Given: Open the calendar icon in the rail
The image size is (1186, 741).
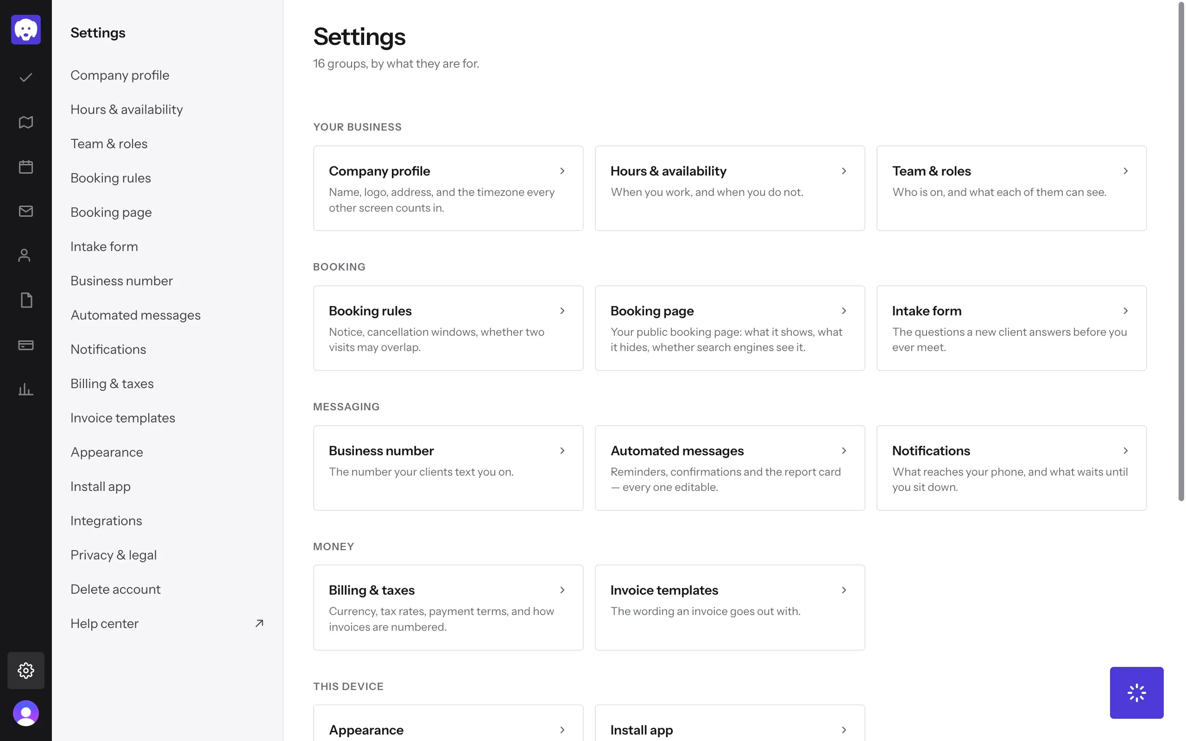Looking at the screenshot, I should point(26,167).
